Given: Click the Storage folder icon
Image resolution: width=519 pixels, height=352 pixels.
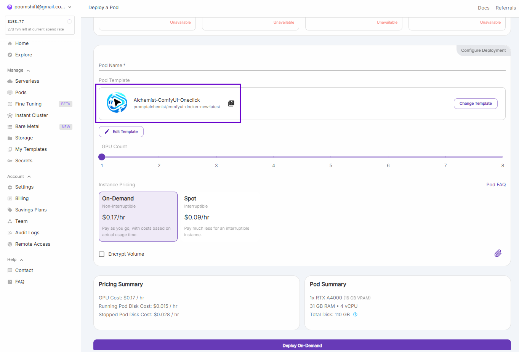Looking at the screenshot, I should pos(10,138).
